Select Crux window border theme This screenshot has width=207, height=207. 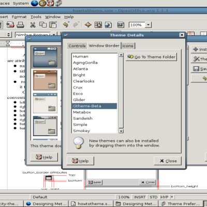pyautogui.click(x=94, y=87)
